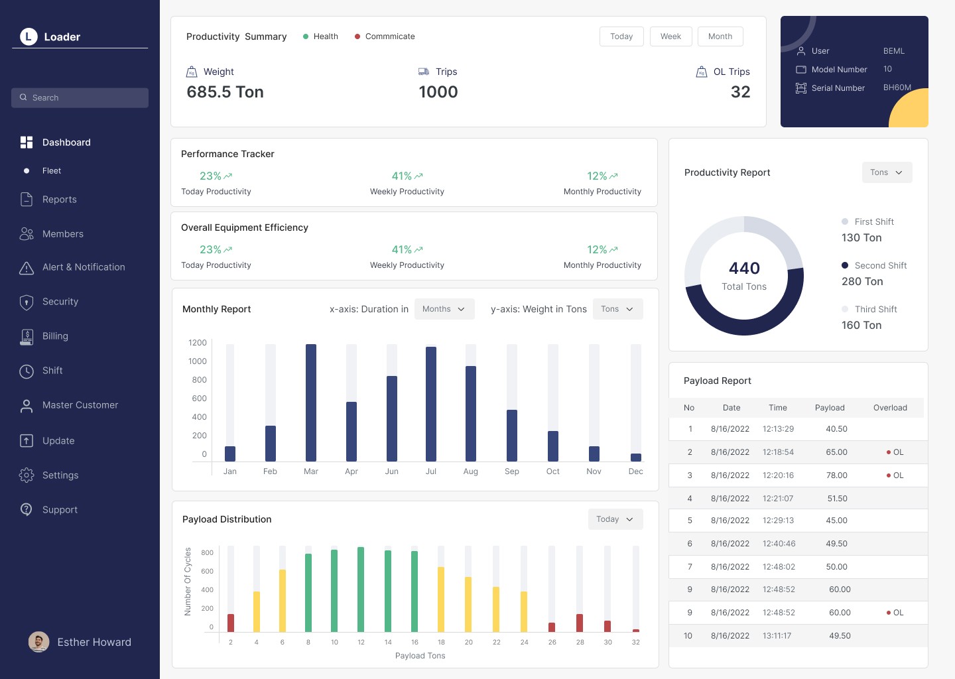Click the Month filter button
This screenshot has height=679, width=955.
(x=720, y=36)
